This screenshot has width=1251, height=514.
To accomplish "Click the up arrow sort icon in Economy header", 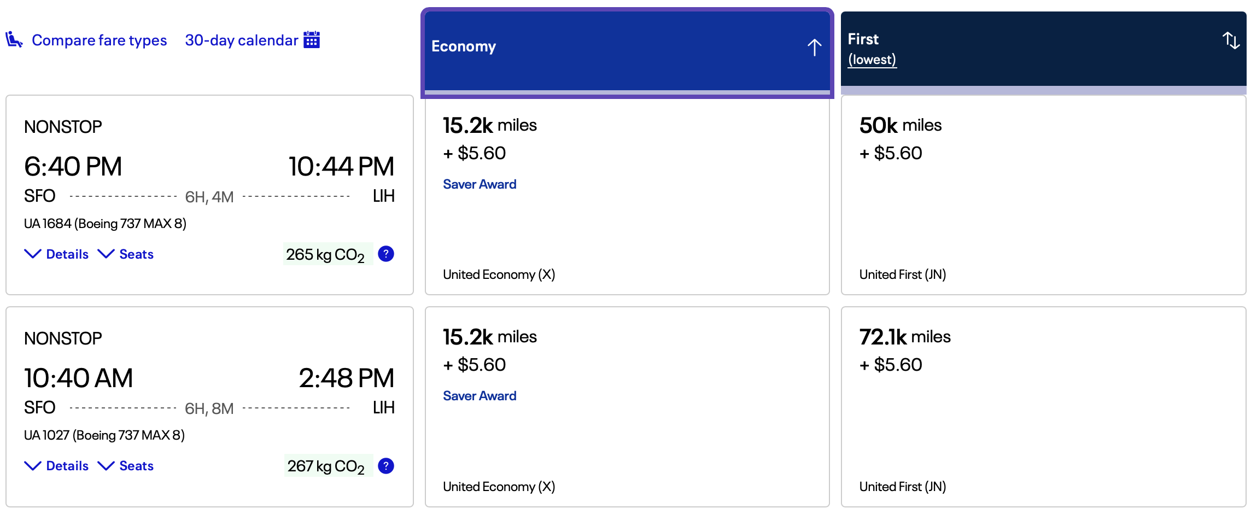I will 814,47.
